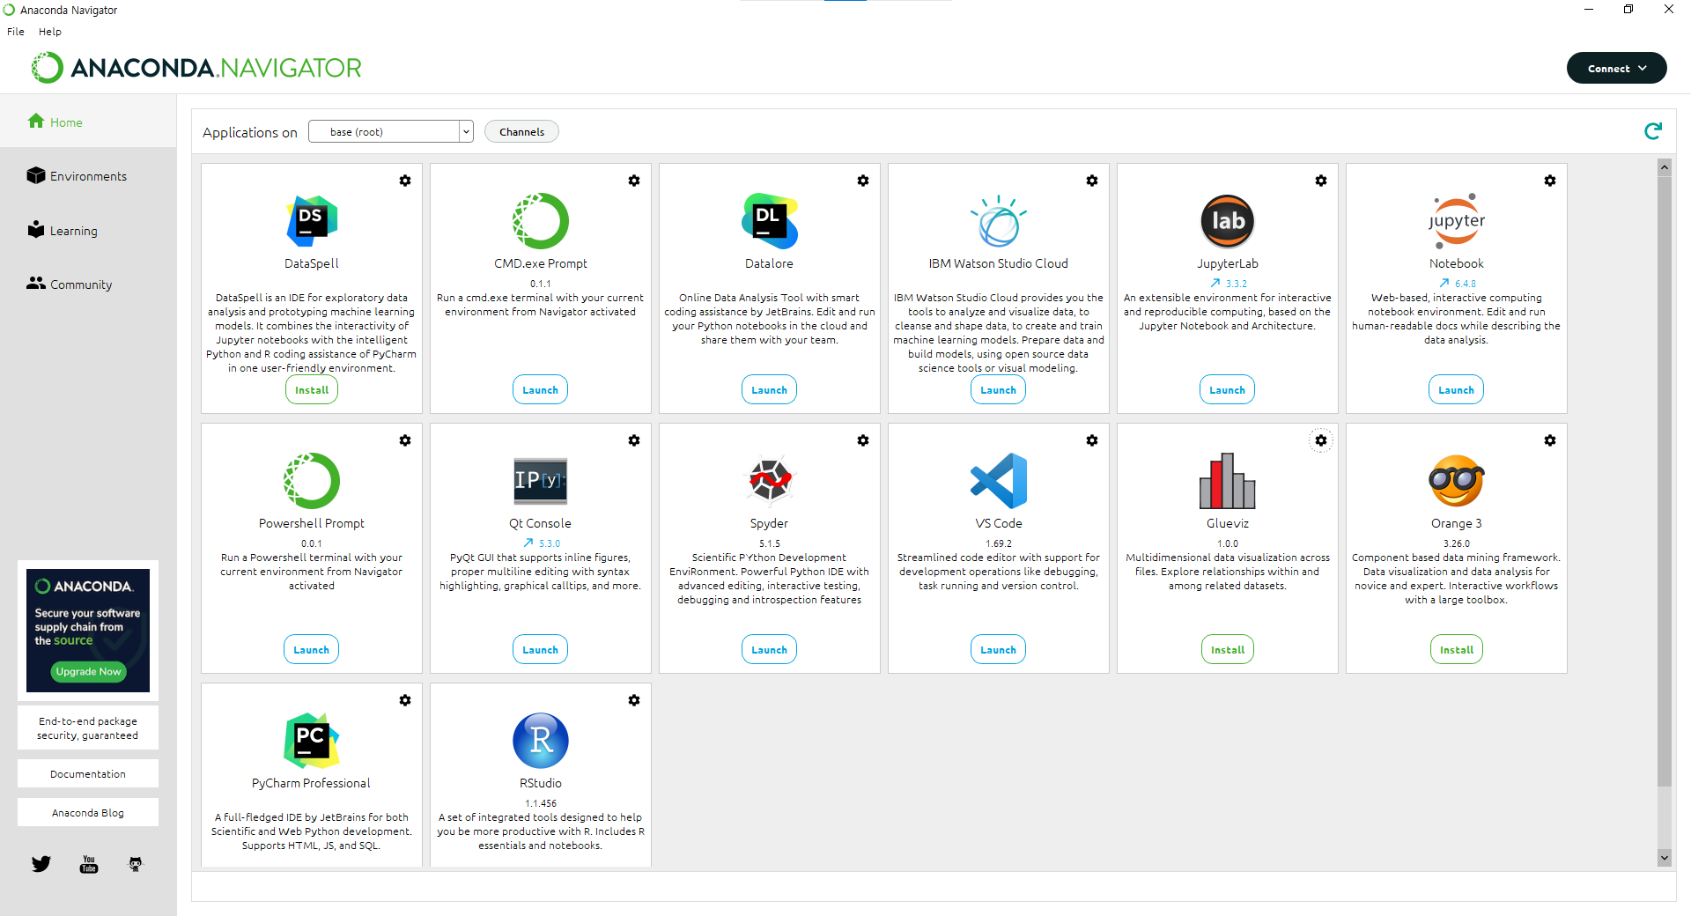Expand the Connect dropdown button
Screen dimensions: 1691x916
[1617, 68]
